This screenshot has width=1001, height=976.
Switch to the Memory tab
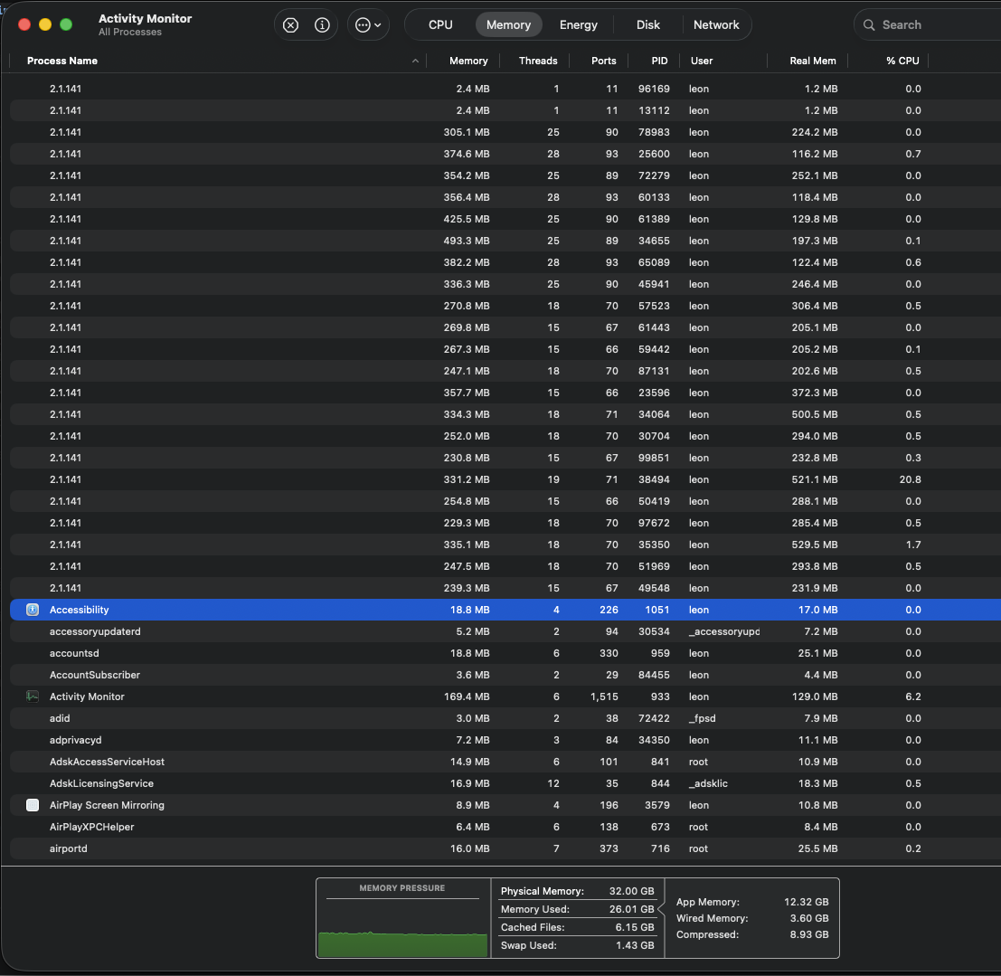508,25
